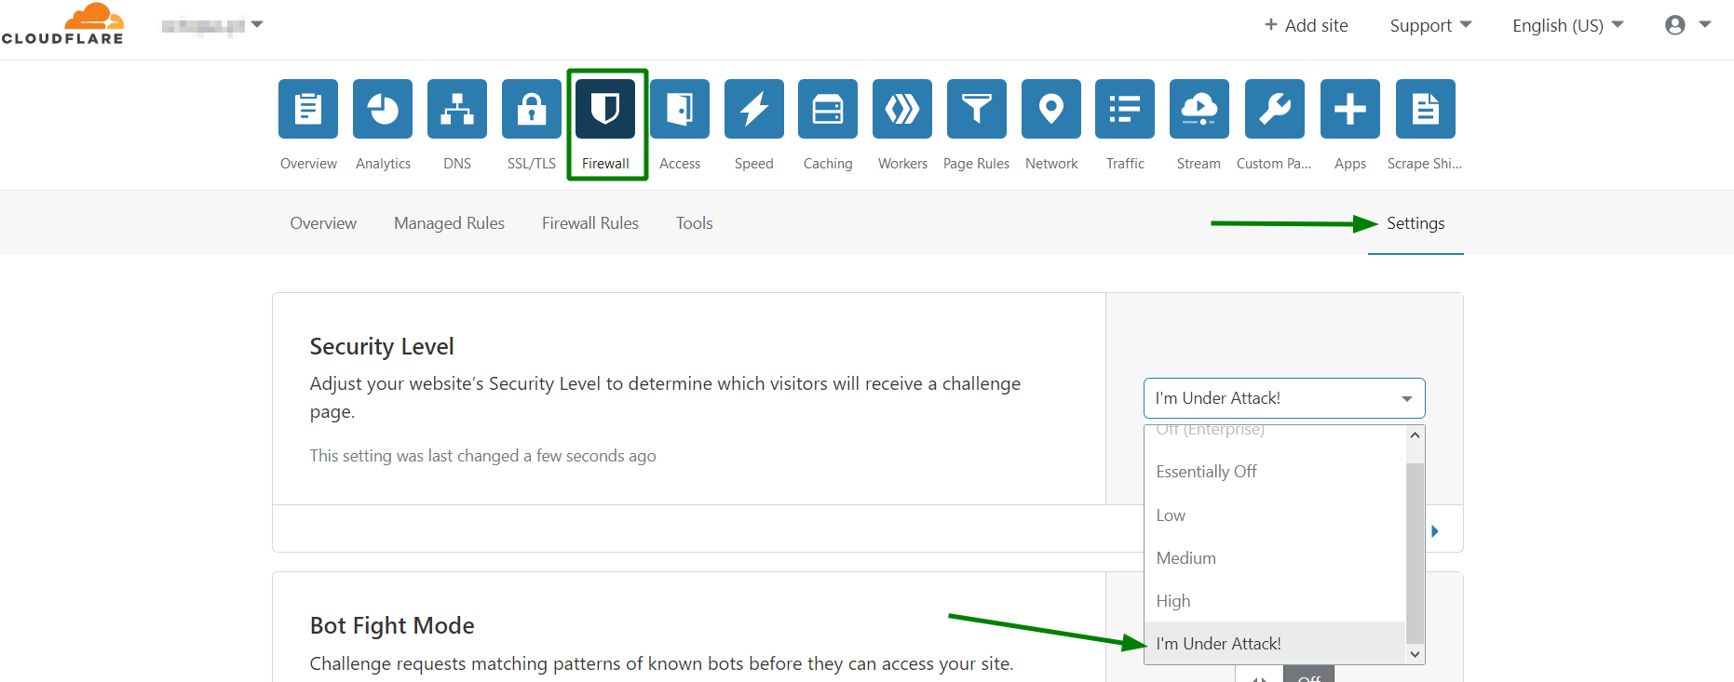Expand the user account menu
The width and height of the screenshot is (1734, 682).
tap(1687, 25)
